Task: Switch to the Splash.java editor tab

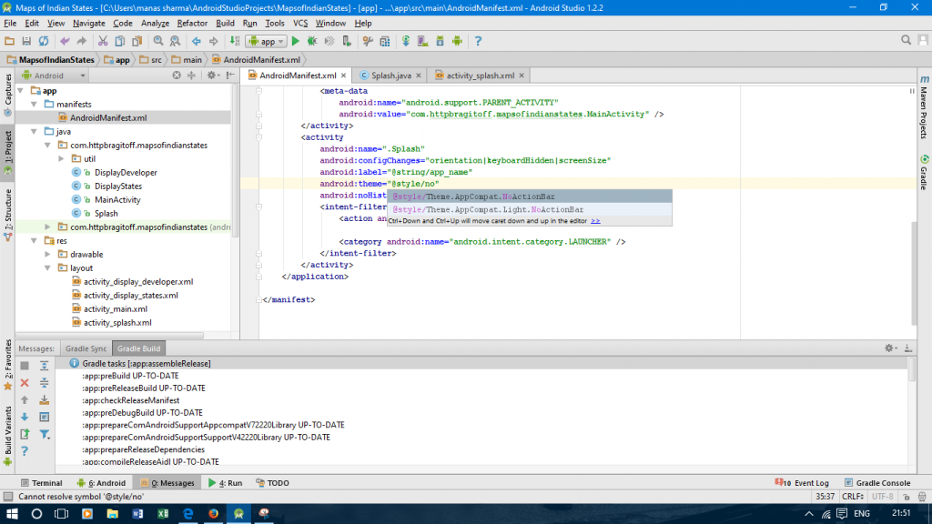Action: (390, 76)
